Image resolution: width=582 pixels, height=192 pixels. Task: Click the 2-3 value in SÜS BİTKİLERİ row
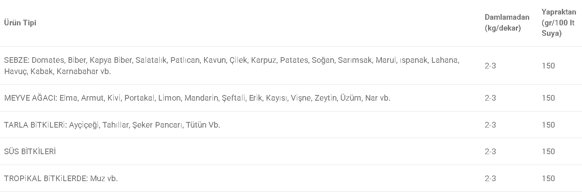pos(490,151)
